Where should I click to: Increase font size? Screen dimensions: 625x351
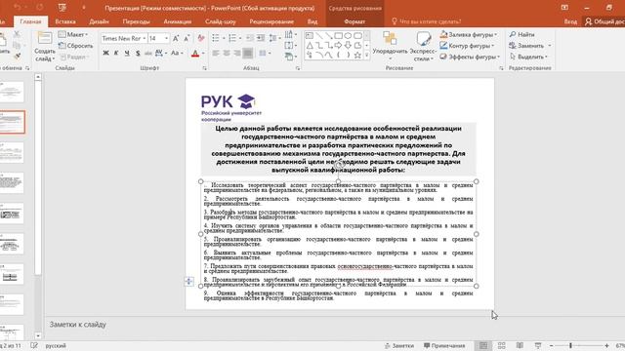[x=176, y=38]
